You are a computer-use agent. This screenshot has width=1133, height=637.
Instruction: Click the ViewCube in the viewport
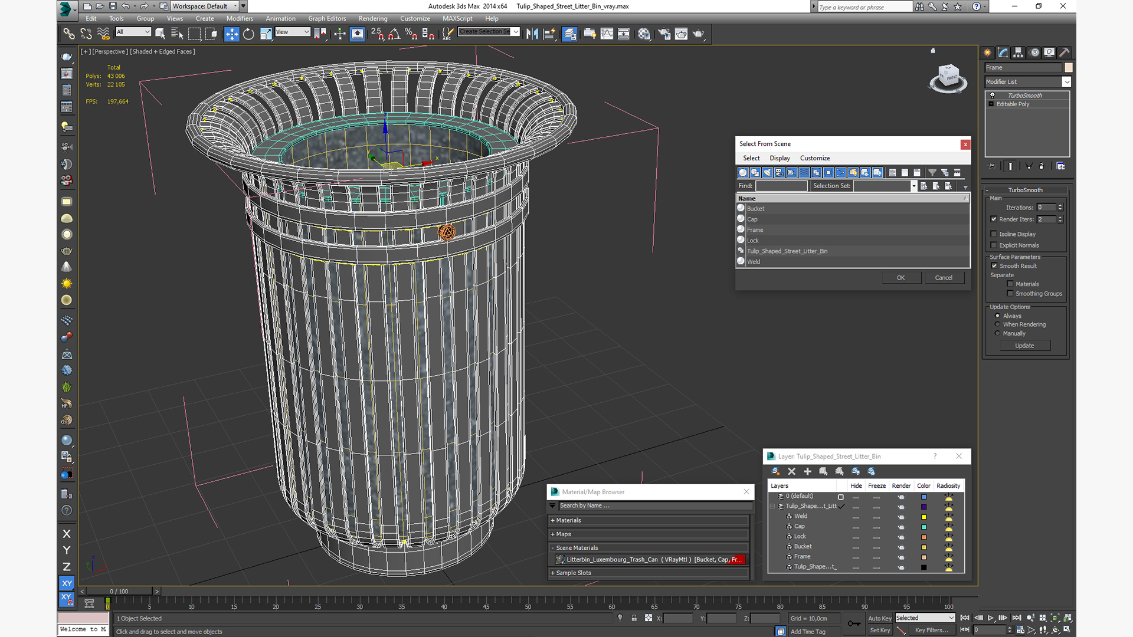(948, 77)
